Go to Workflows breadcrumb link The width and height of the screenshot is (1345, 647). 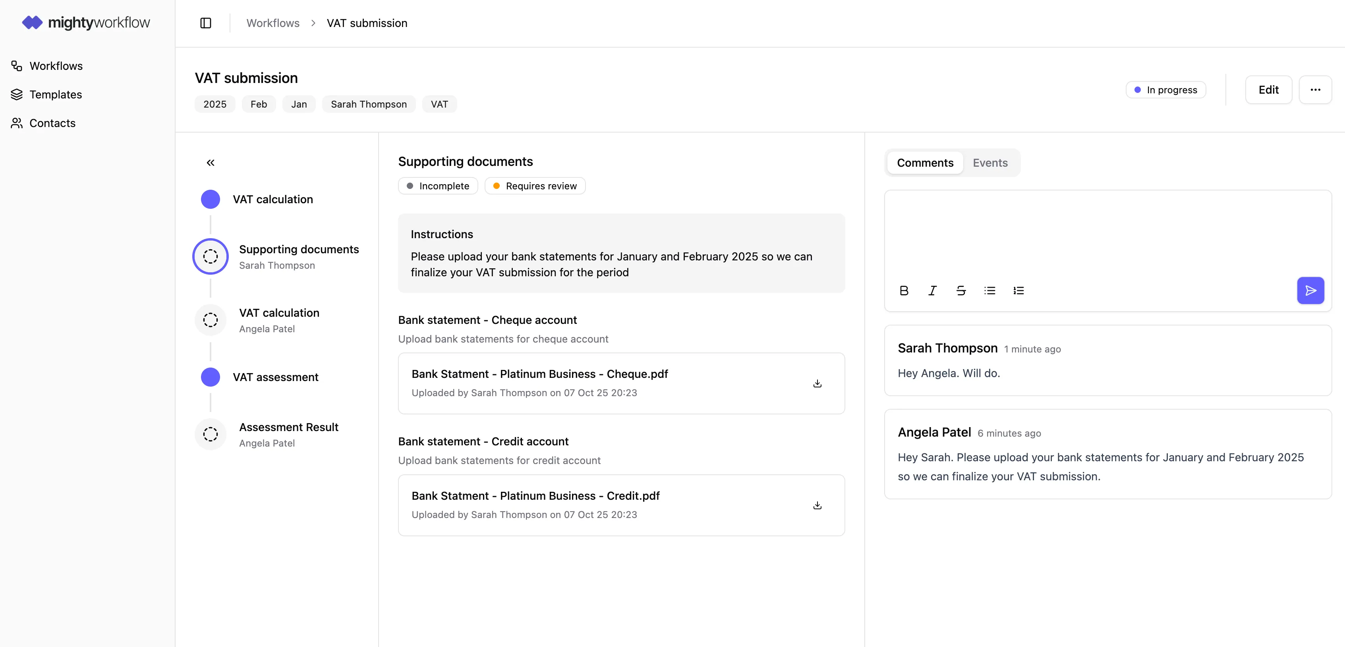tap(272, 23)
